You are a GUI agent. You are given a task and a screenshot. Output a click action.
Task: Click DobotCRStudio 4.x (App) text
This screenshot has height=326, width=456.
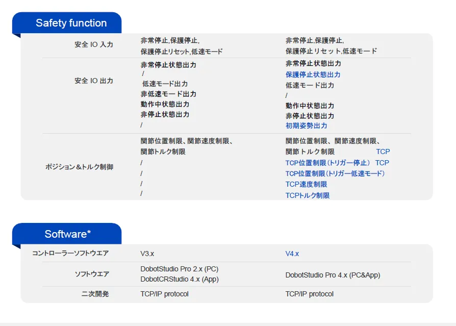(x=179, y=279)
